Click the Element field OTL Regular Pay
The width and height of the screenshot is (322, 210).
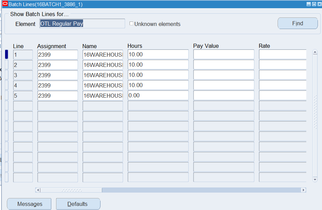[82, 24]
